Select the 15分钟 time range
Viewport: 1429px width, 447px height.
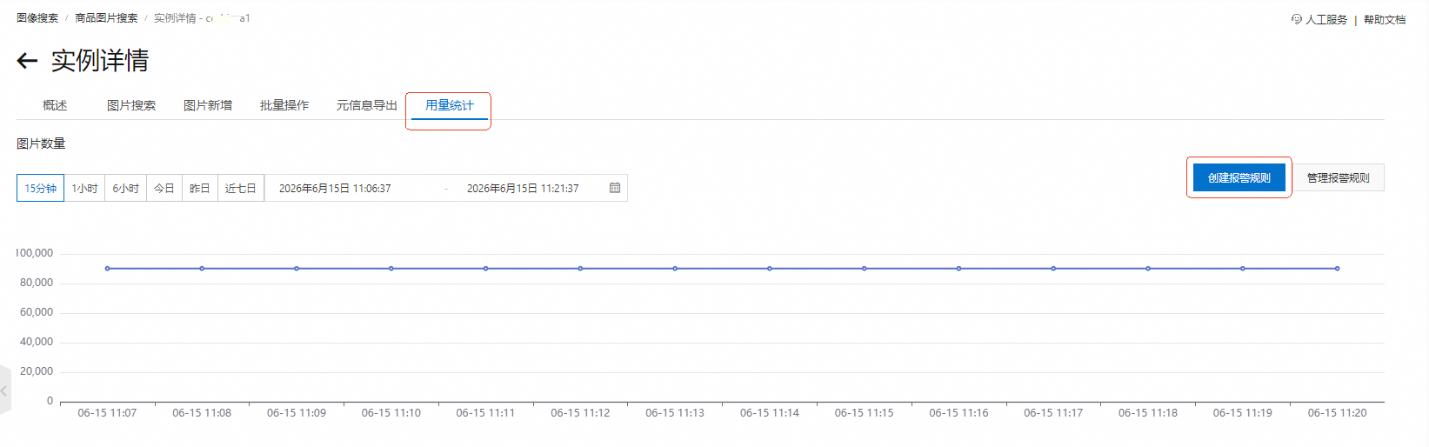pos(40,188)
